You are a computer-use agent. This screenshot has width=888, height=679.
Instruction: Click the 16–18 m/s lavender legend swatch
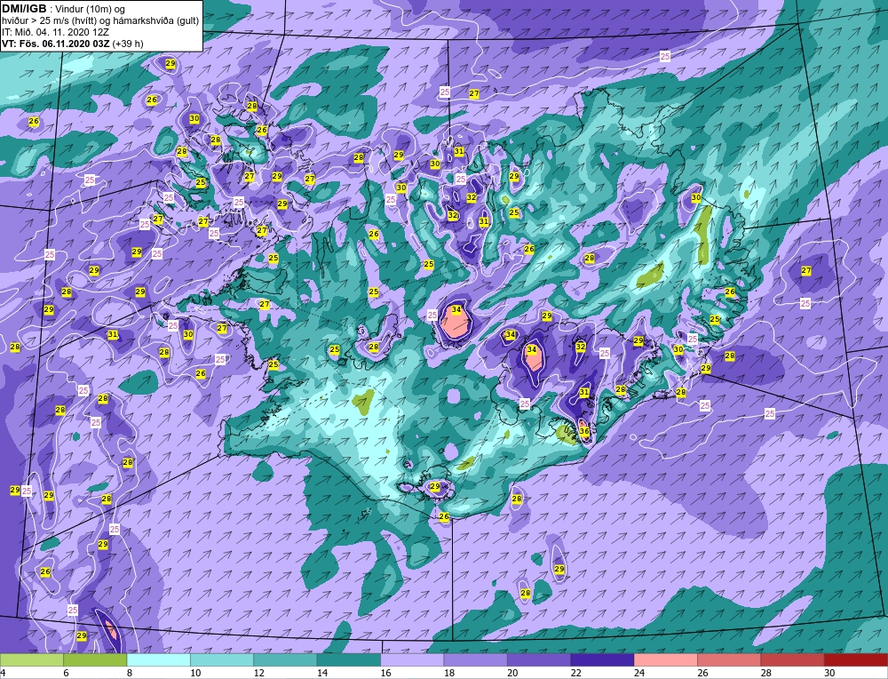412,659
